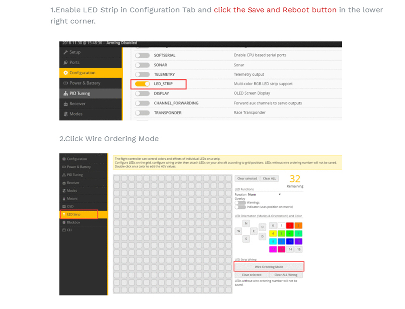Disable the LED_STRIP toggle
The height and width of the screenshot is (309, 405).
143,84
